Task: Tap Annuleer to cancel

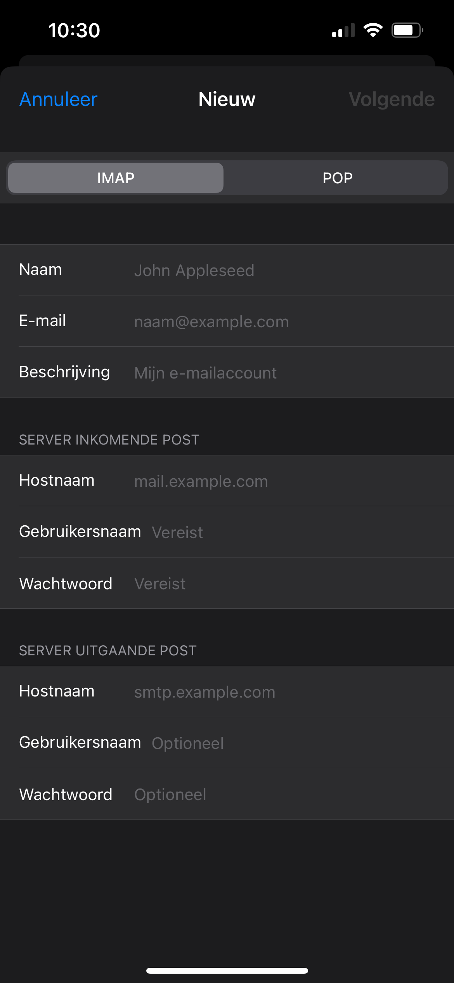Action: (x=58, y=99)
